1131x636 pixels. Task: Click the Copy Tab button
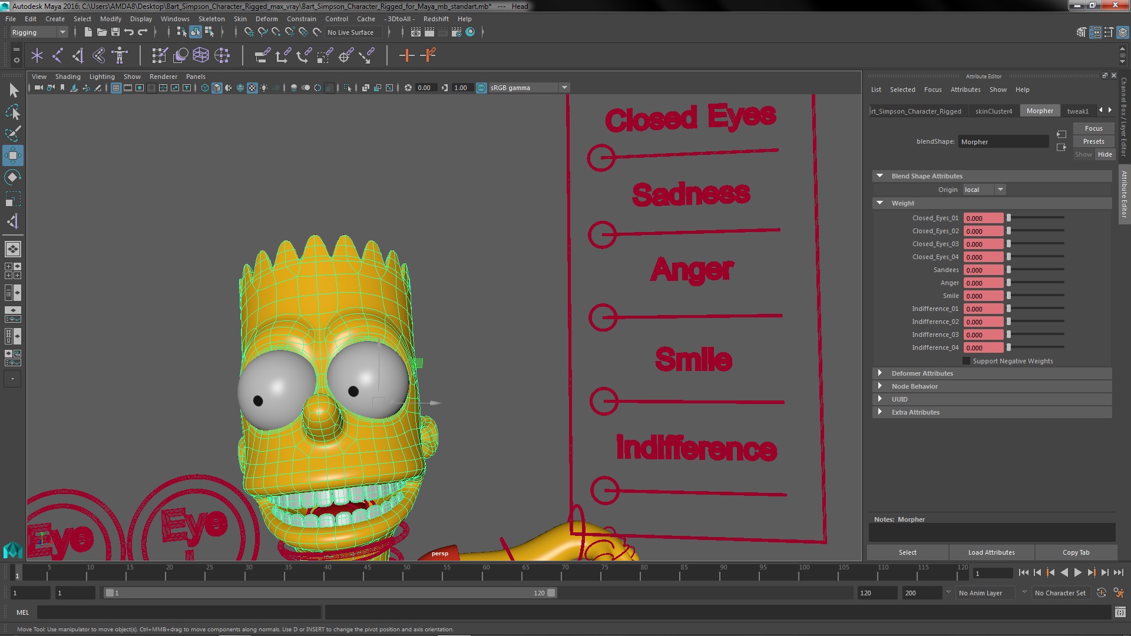point(1076,552)
